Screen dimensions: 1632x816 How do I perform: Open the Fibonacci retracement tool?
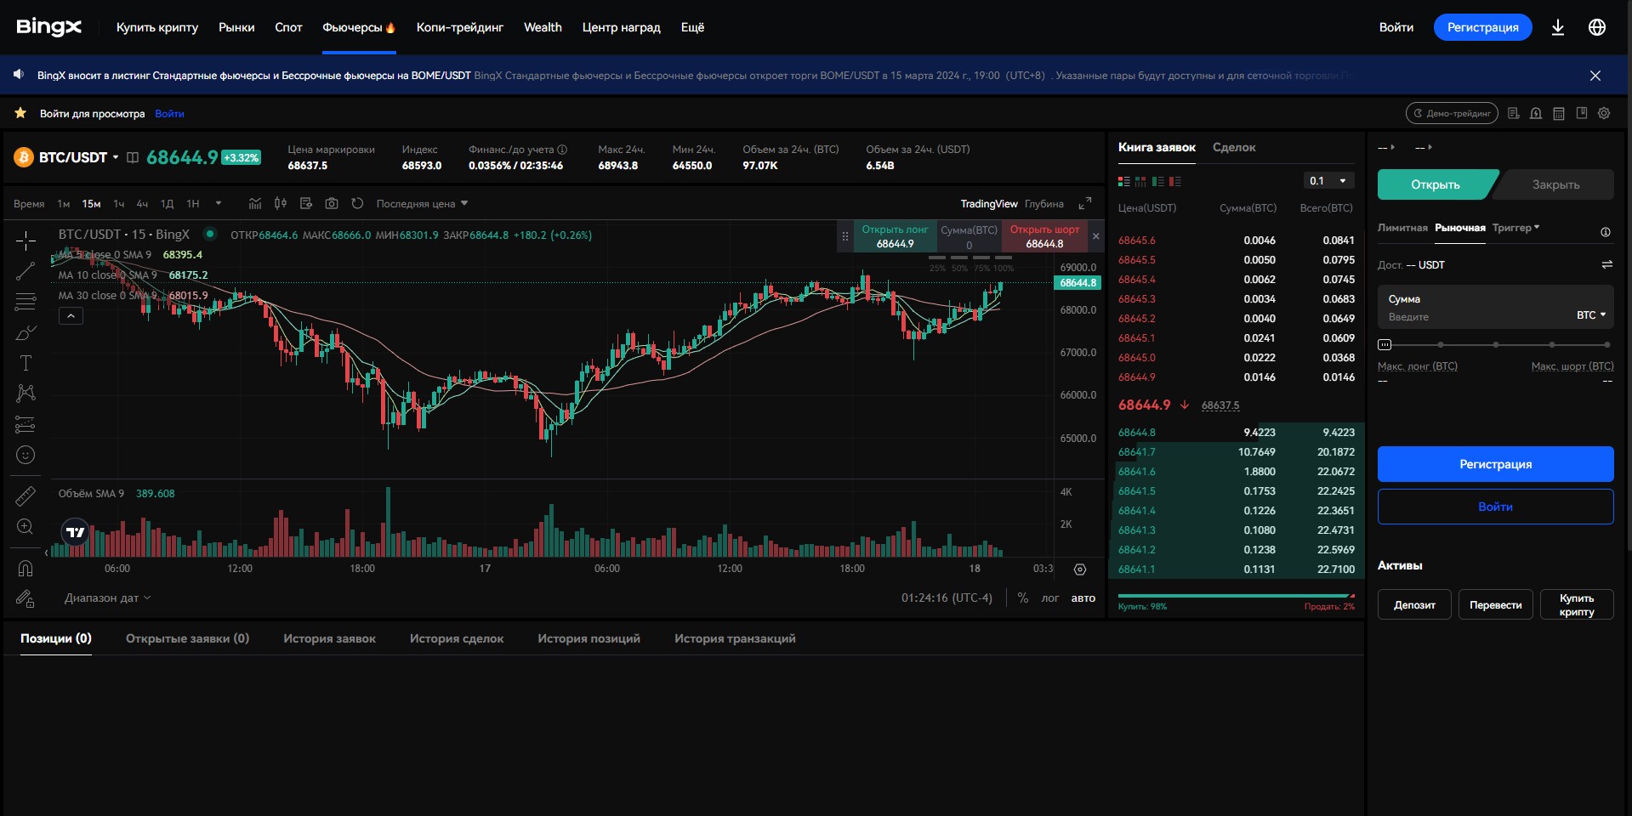pyautogui.click(x=26, y=302)
